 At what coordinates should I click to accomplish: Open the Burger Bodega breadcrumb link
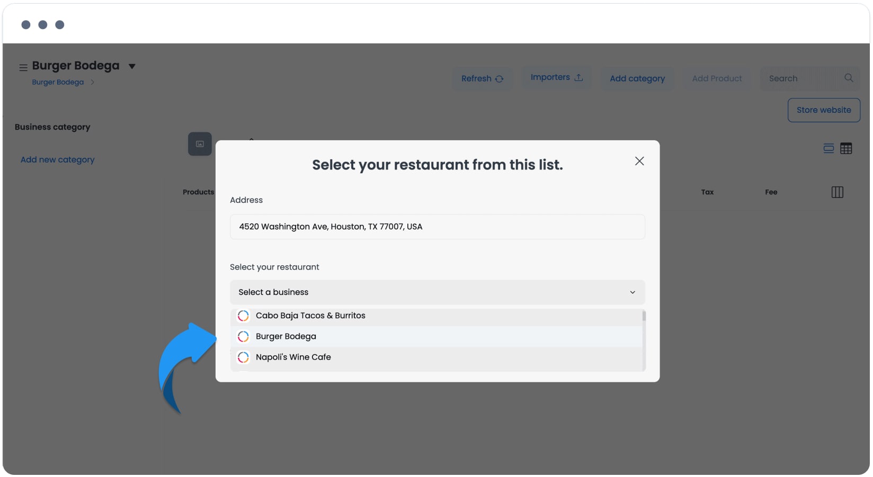(58, 82)
